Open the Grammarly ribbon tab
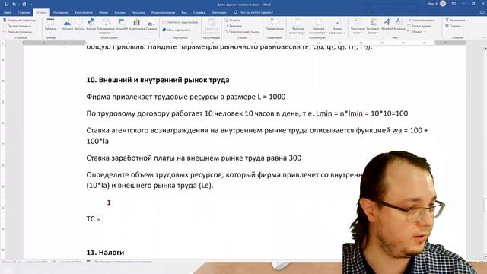The width and height of the screenshot is (487, 274). (x=219, y=13)
